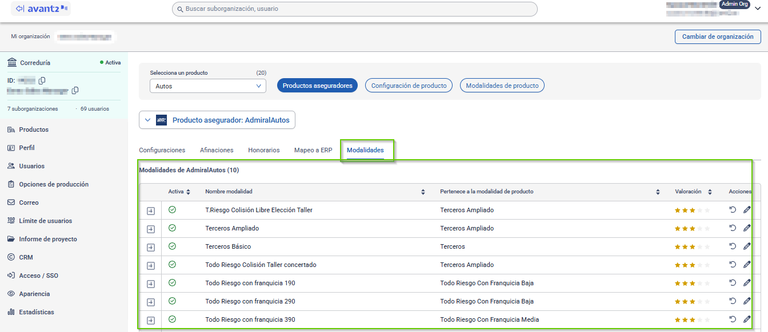This screenshot has height=332, width=768.
Task: Expand Todo Riesgo con franquicia 190 row
Action: [151, 284]
